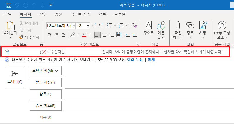Image resolution: width=234 pixels, height=124 pixels.
Task: Click increase indent icon
Action: tap(135, 35)
